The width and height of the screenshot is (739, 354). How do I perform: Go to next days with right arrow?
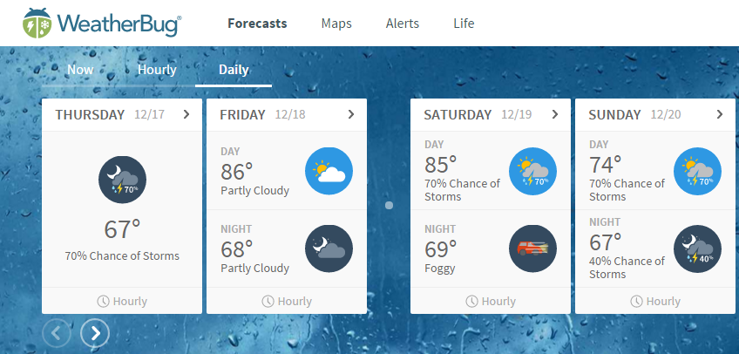[95, 334]
